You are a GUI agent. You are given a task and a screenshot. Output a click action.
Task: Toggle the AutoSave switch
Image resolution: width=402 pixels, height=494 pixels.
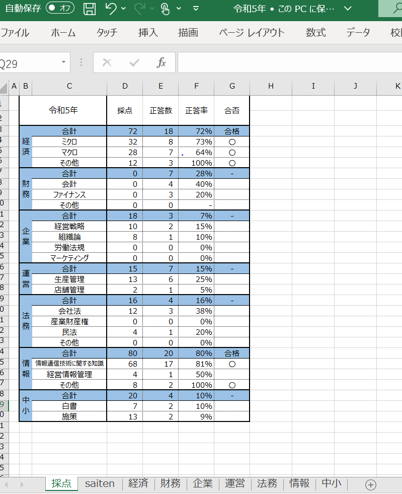(60, 8)
